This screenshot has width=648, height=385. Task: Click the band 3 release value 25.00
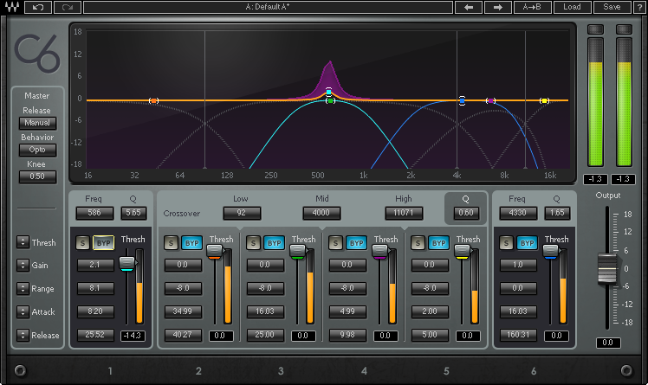(x=265, y=335)
